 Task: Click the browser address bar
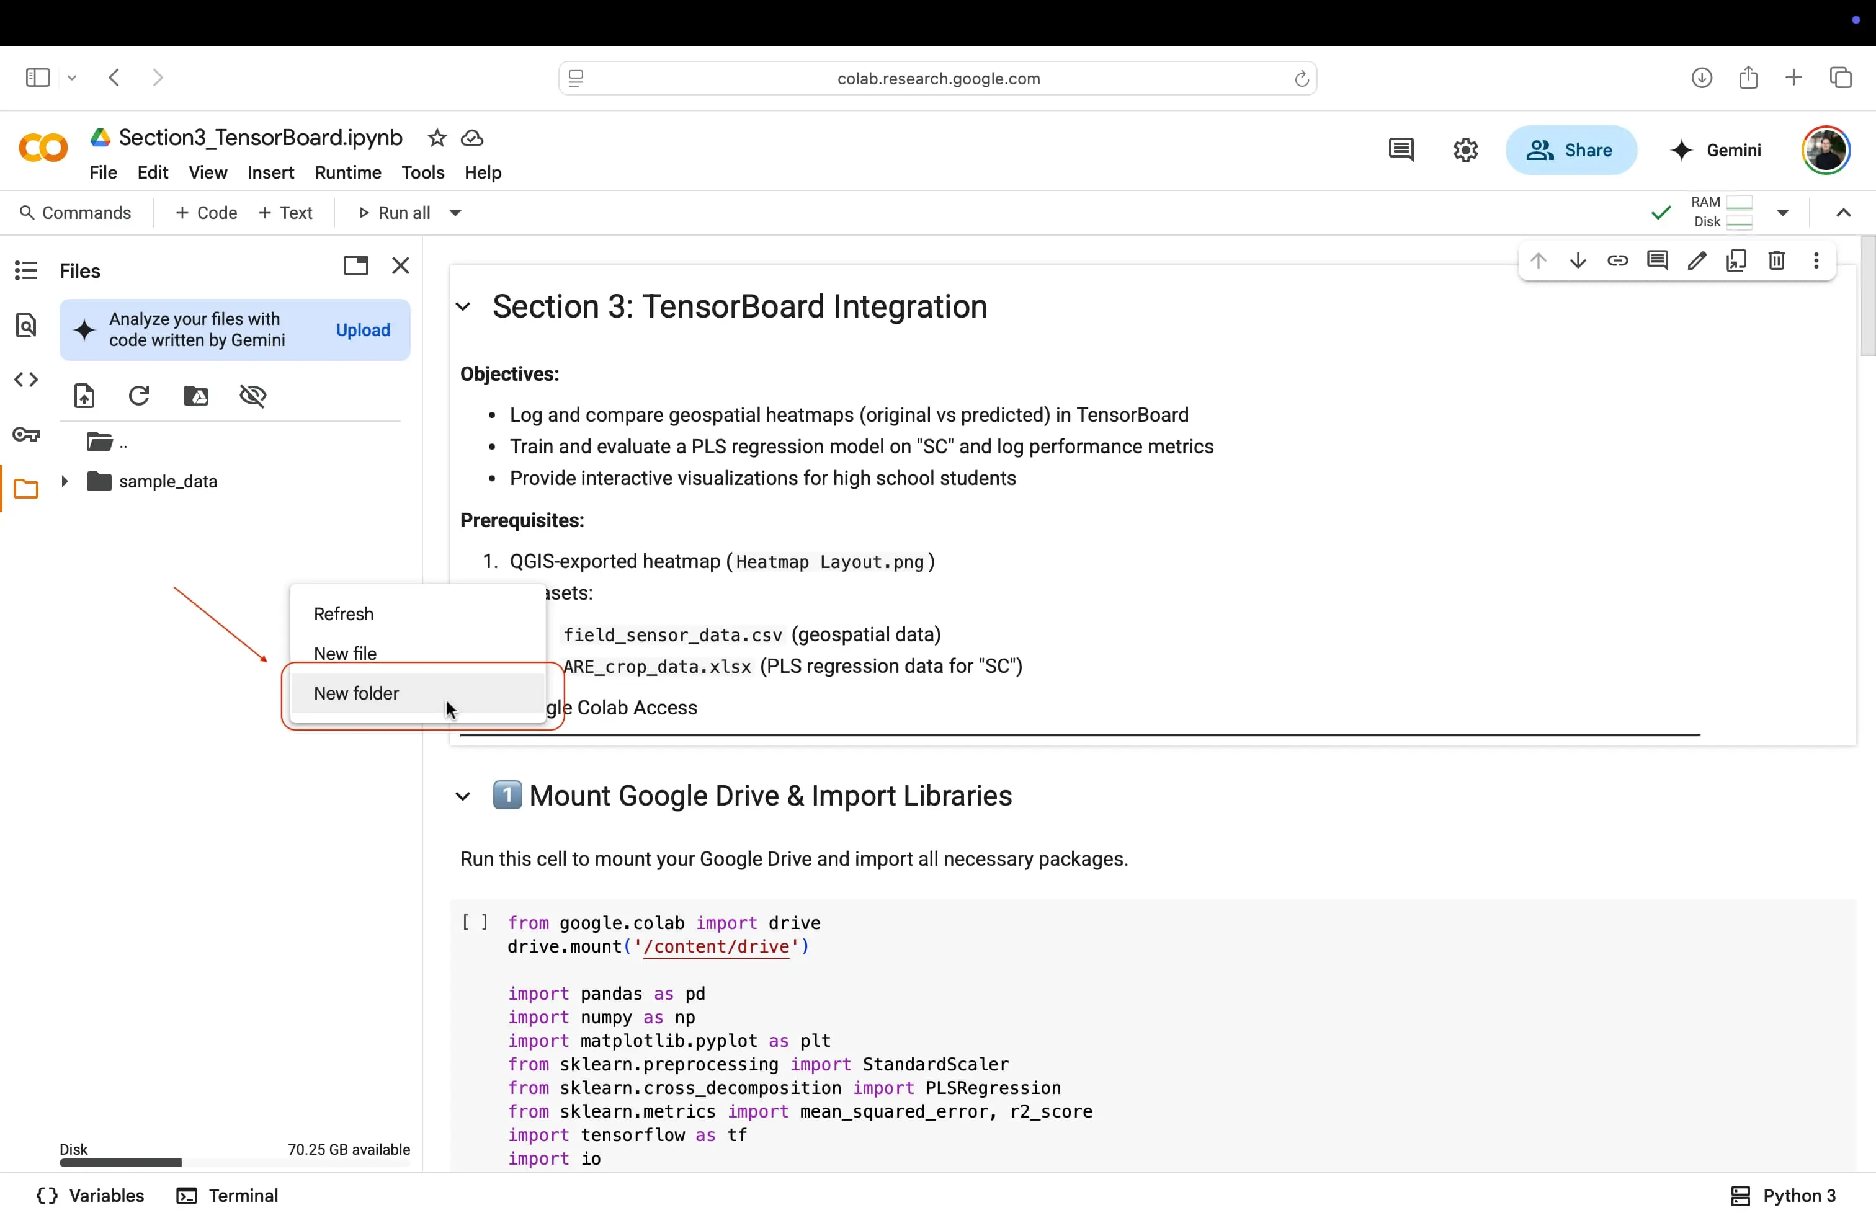(x=938, y=78)
